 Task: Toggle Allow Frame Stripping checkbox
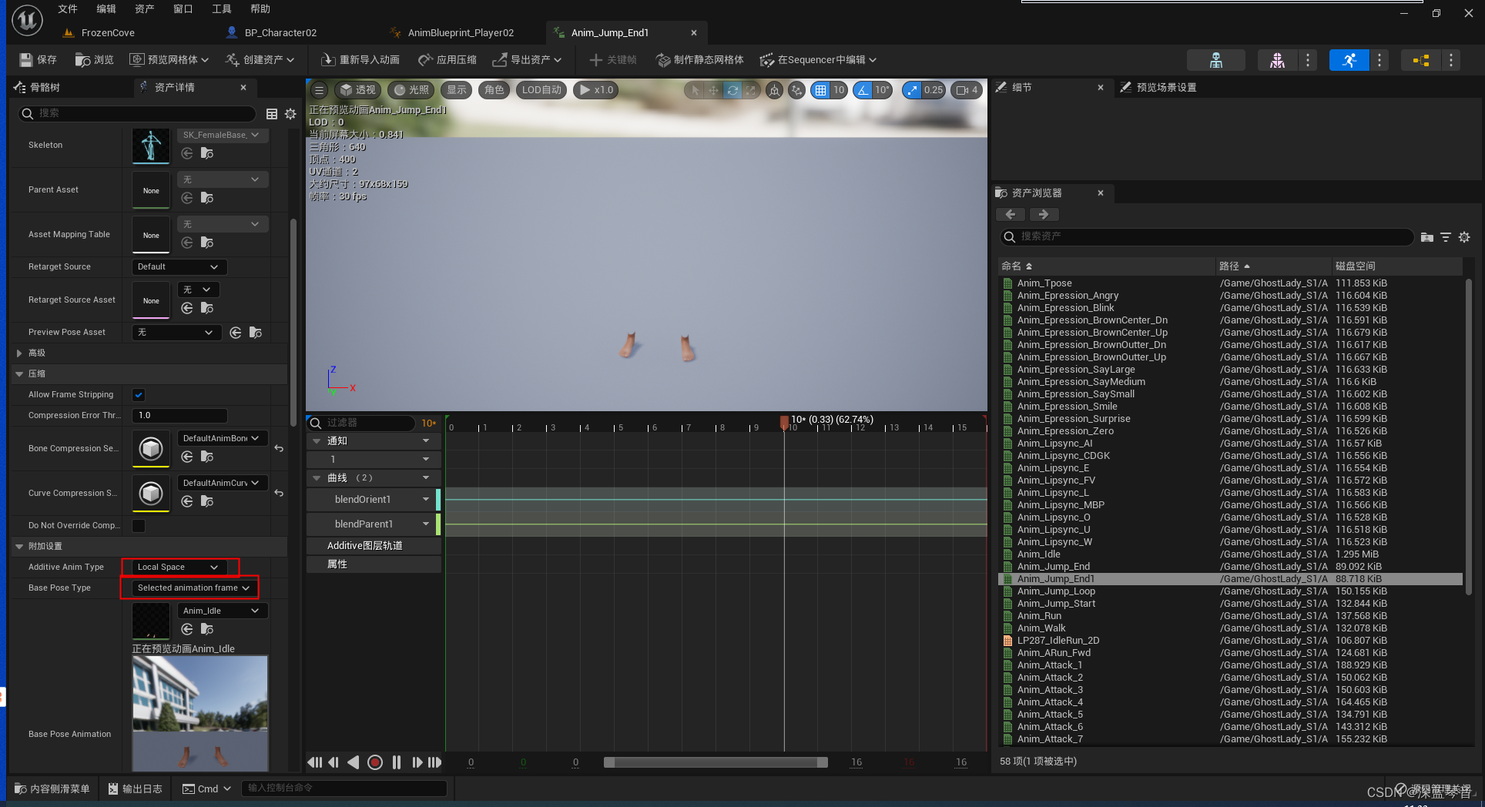(x=139, y=395)
